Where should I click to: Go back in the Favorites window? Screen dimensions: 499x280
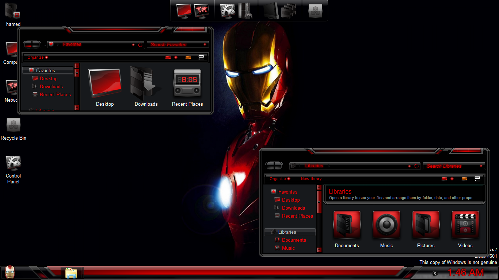click(x=28, y=44)
